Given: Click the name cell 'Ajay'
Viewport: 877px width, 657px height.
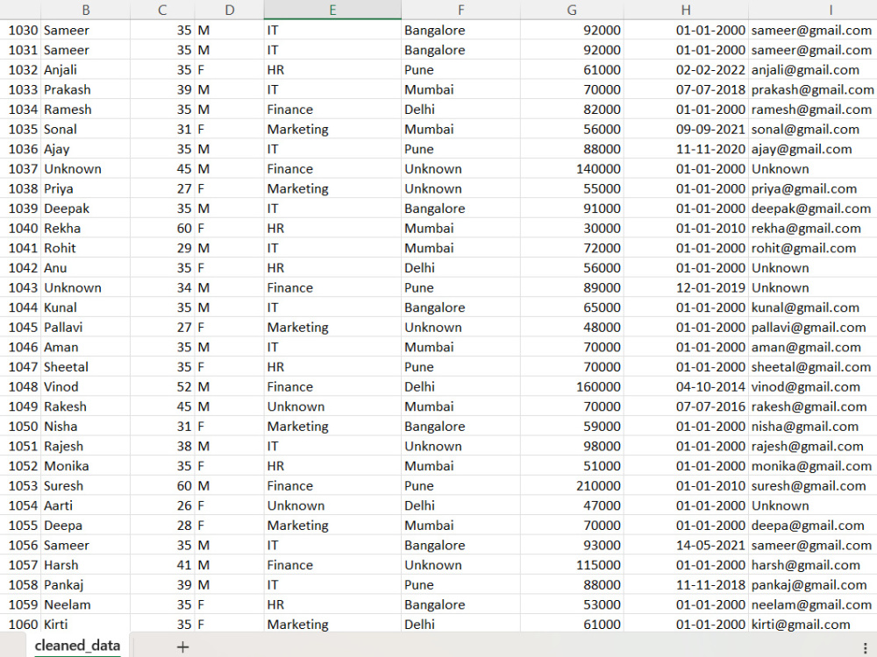Looking at the screenshot, I should (x=86, y=149).
